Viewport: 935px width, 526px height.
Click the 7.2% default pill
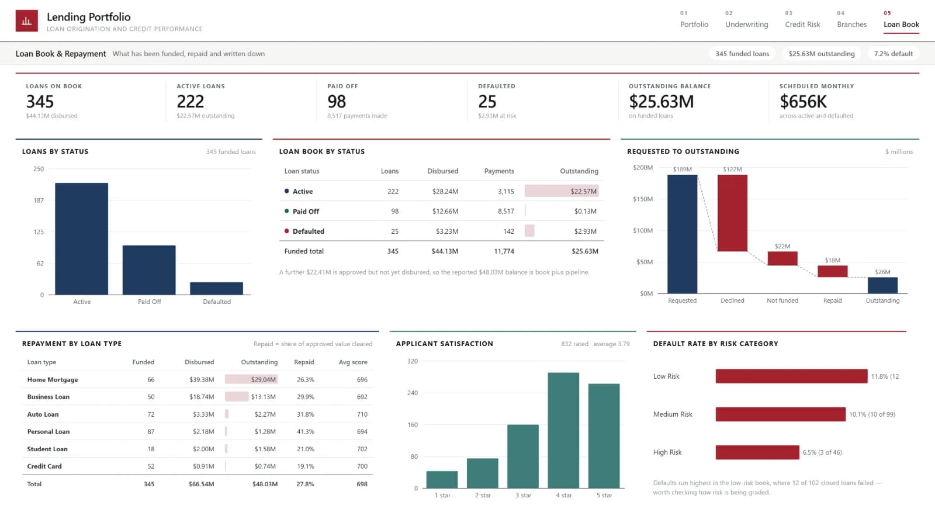tap(893, 54)
